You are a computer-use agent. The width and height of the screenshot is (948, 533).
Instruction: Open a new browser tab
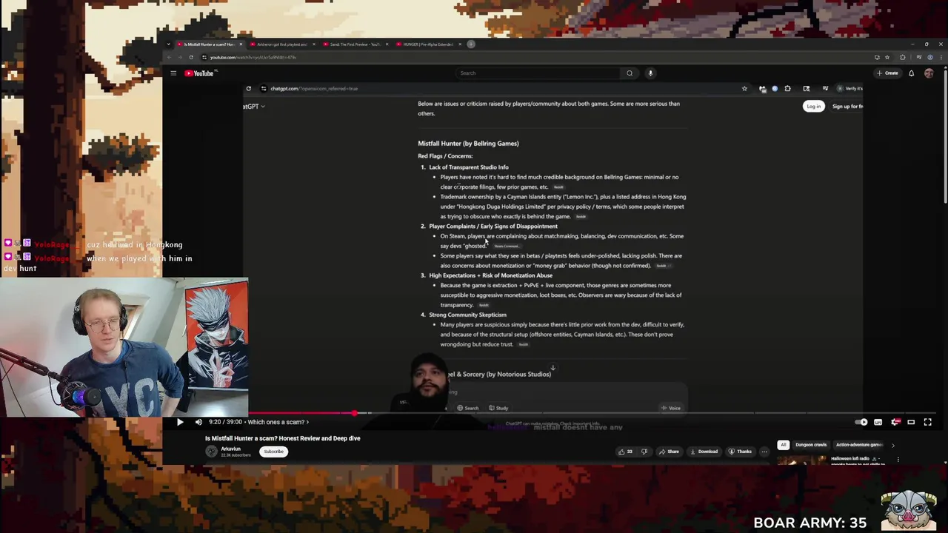(471, 44)
